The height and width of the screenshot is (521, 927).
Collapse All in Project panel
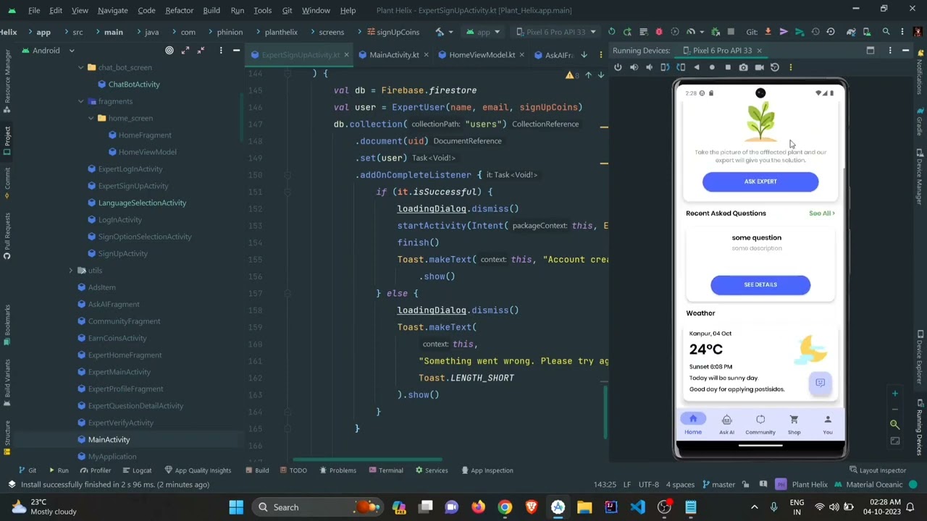[x=201, y=51]
